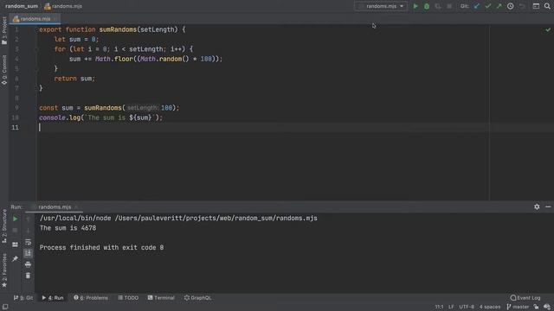Click the node command path in console
This screenshot has height=311, width=554.
tap(178, 219)
